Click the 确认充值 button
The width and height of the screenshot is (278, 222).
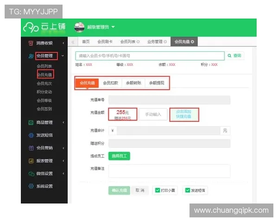tap(119, 191)
